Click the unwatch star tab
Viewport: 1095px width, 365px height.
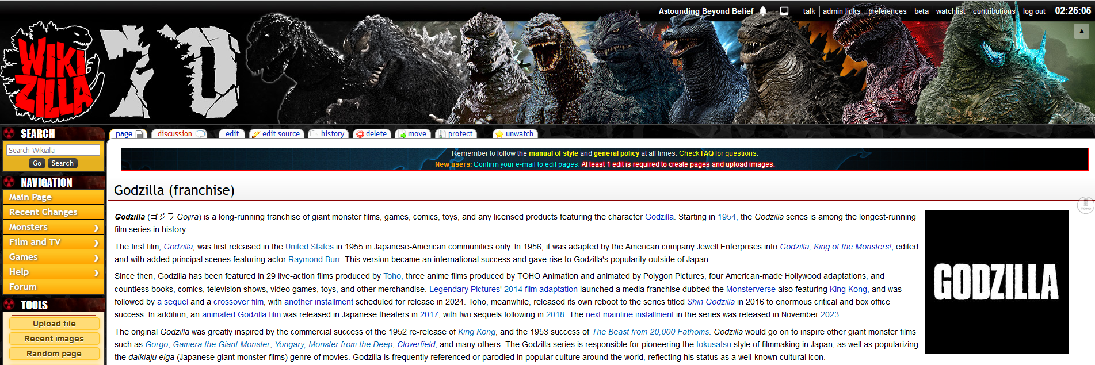pyautogui.click(x=514, y=134)
